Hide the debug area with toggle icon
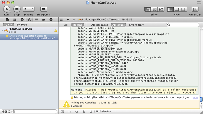 click(62, 112)
